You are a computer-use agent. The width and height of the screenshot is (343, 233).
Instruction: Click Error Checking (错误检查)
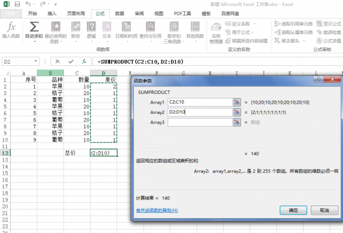(x=329, y=33)
